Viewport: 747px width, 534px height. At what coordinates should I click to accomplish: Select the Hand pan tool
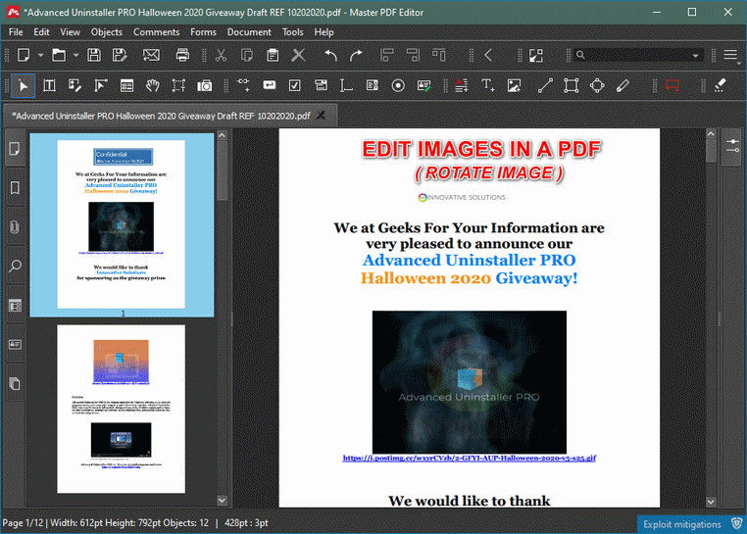coord(153,86)
